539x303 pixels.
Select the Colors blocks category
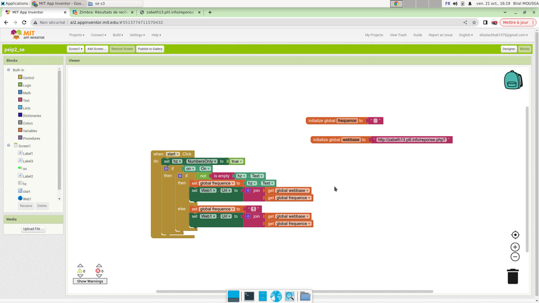click(27, 123)
